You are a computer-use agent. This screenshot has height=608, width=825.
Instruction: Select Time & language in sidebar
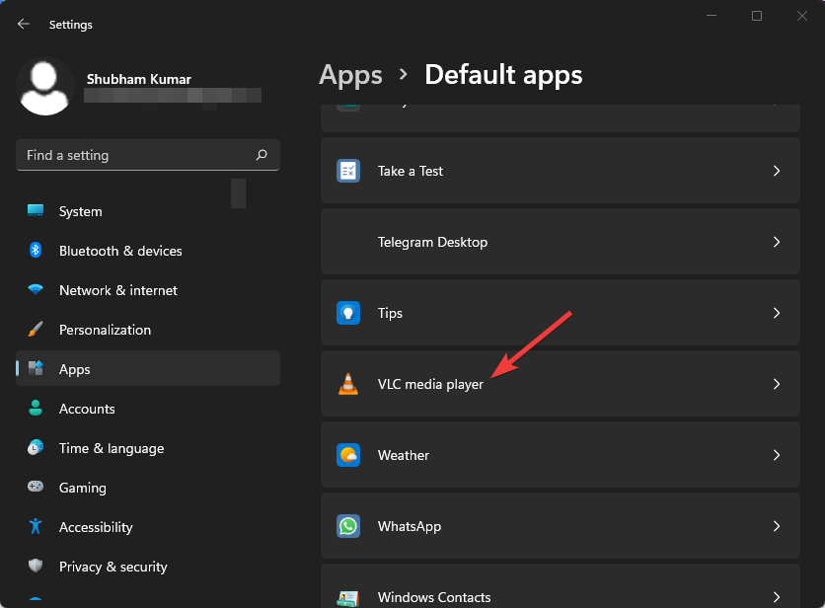tap(148, 448)
